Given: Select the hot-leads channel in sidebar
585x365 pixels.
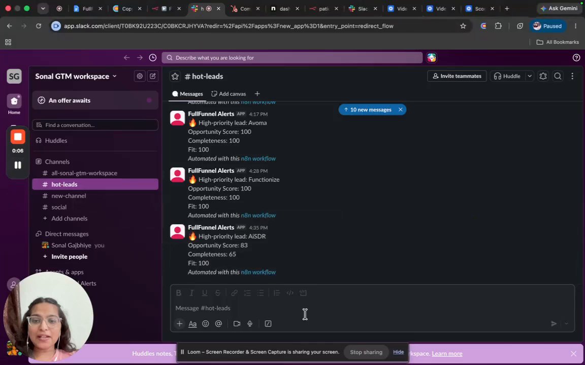Looking at the screenshot, I should pyautogui.click(x=95, y=185).
